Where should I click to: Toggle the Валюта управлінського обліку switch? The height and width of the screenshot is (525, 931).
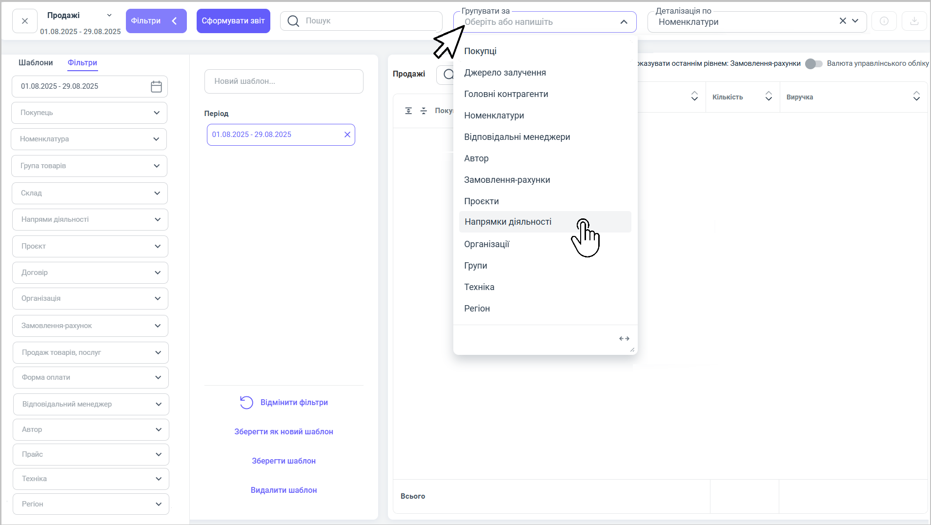(x=814, y=64)
